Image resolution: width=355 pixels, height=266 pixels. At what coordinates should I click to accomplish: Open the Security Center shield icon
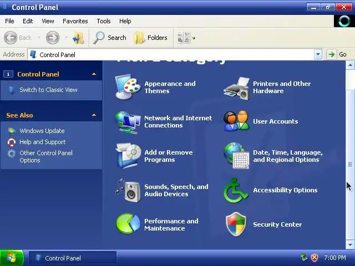pyautogui.click(x=236, y=224)
